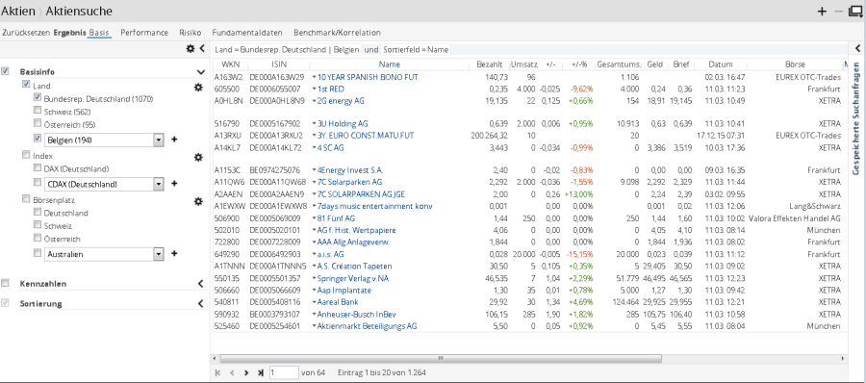The image size is (866, 383).
Task: Check the Österreich (95) checkbox
Action: point(37,122)
